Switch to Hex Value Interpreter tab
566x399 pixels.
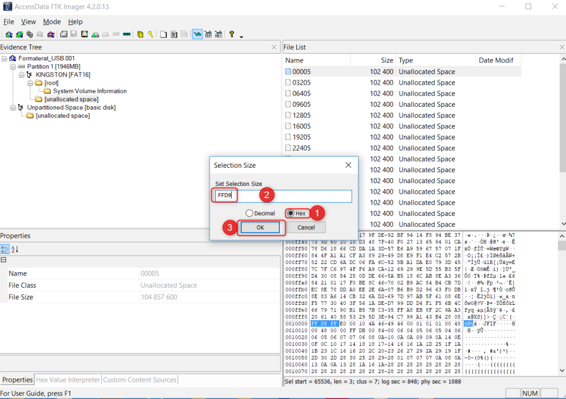click(x=67, y=380)
